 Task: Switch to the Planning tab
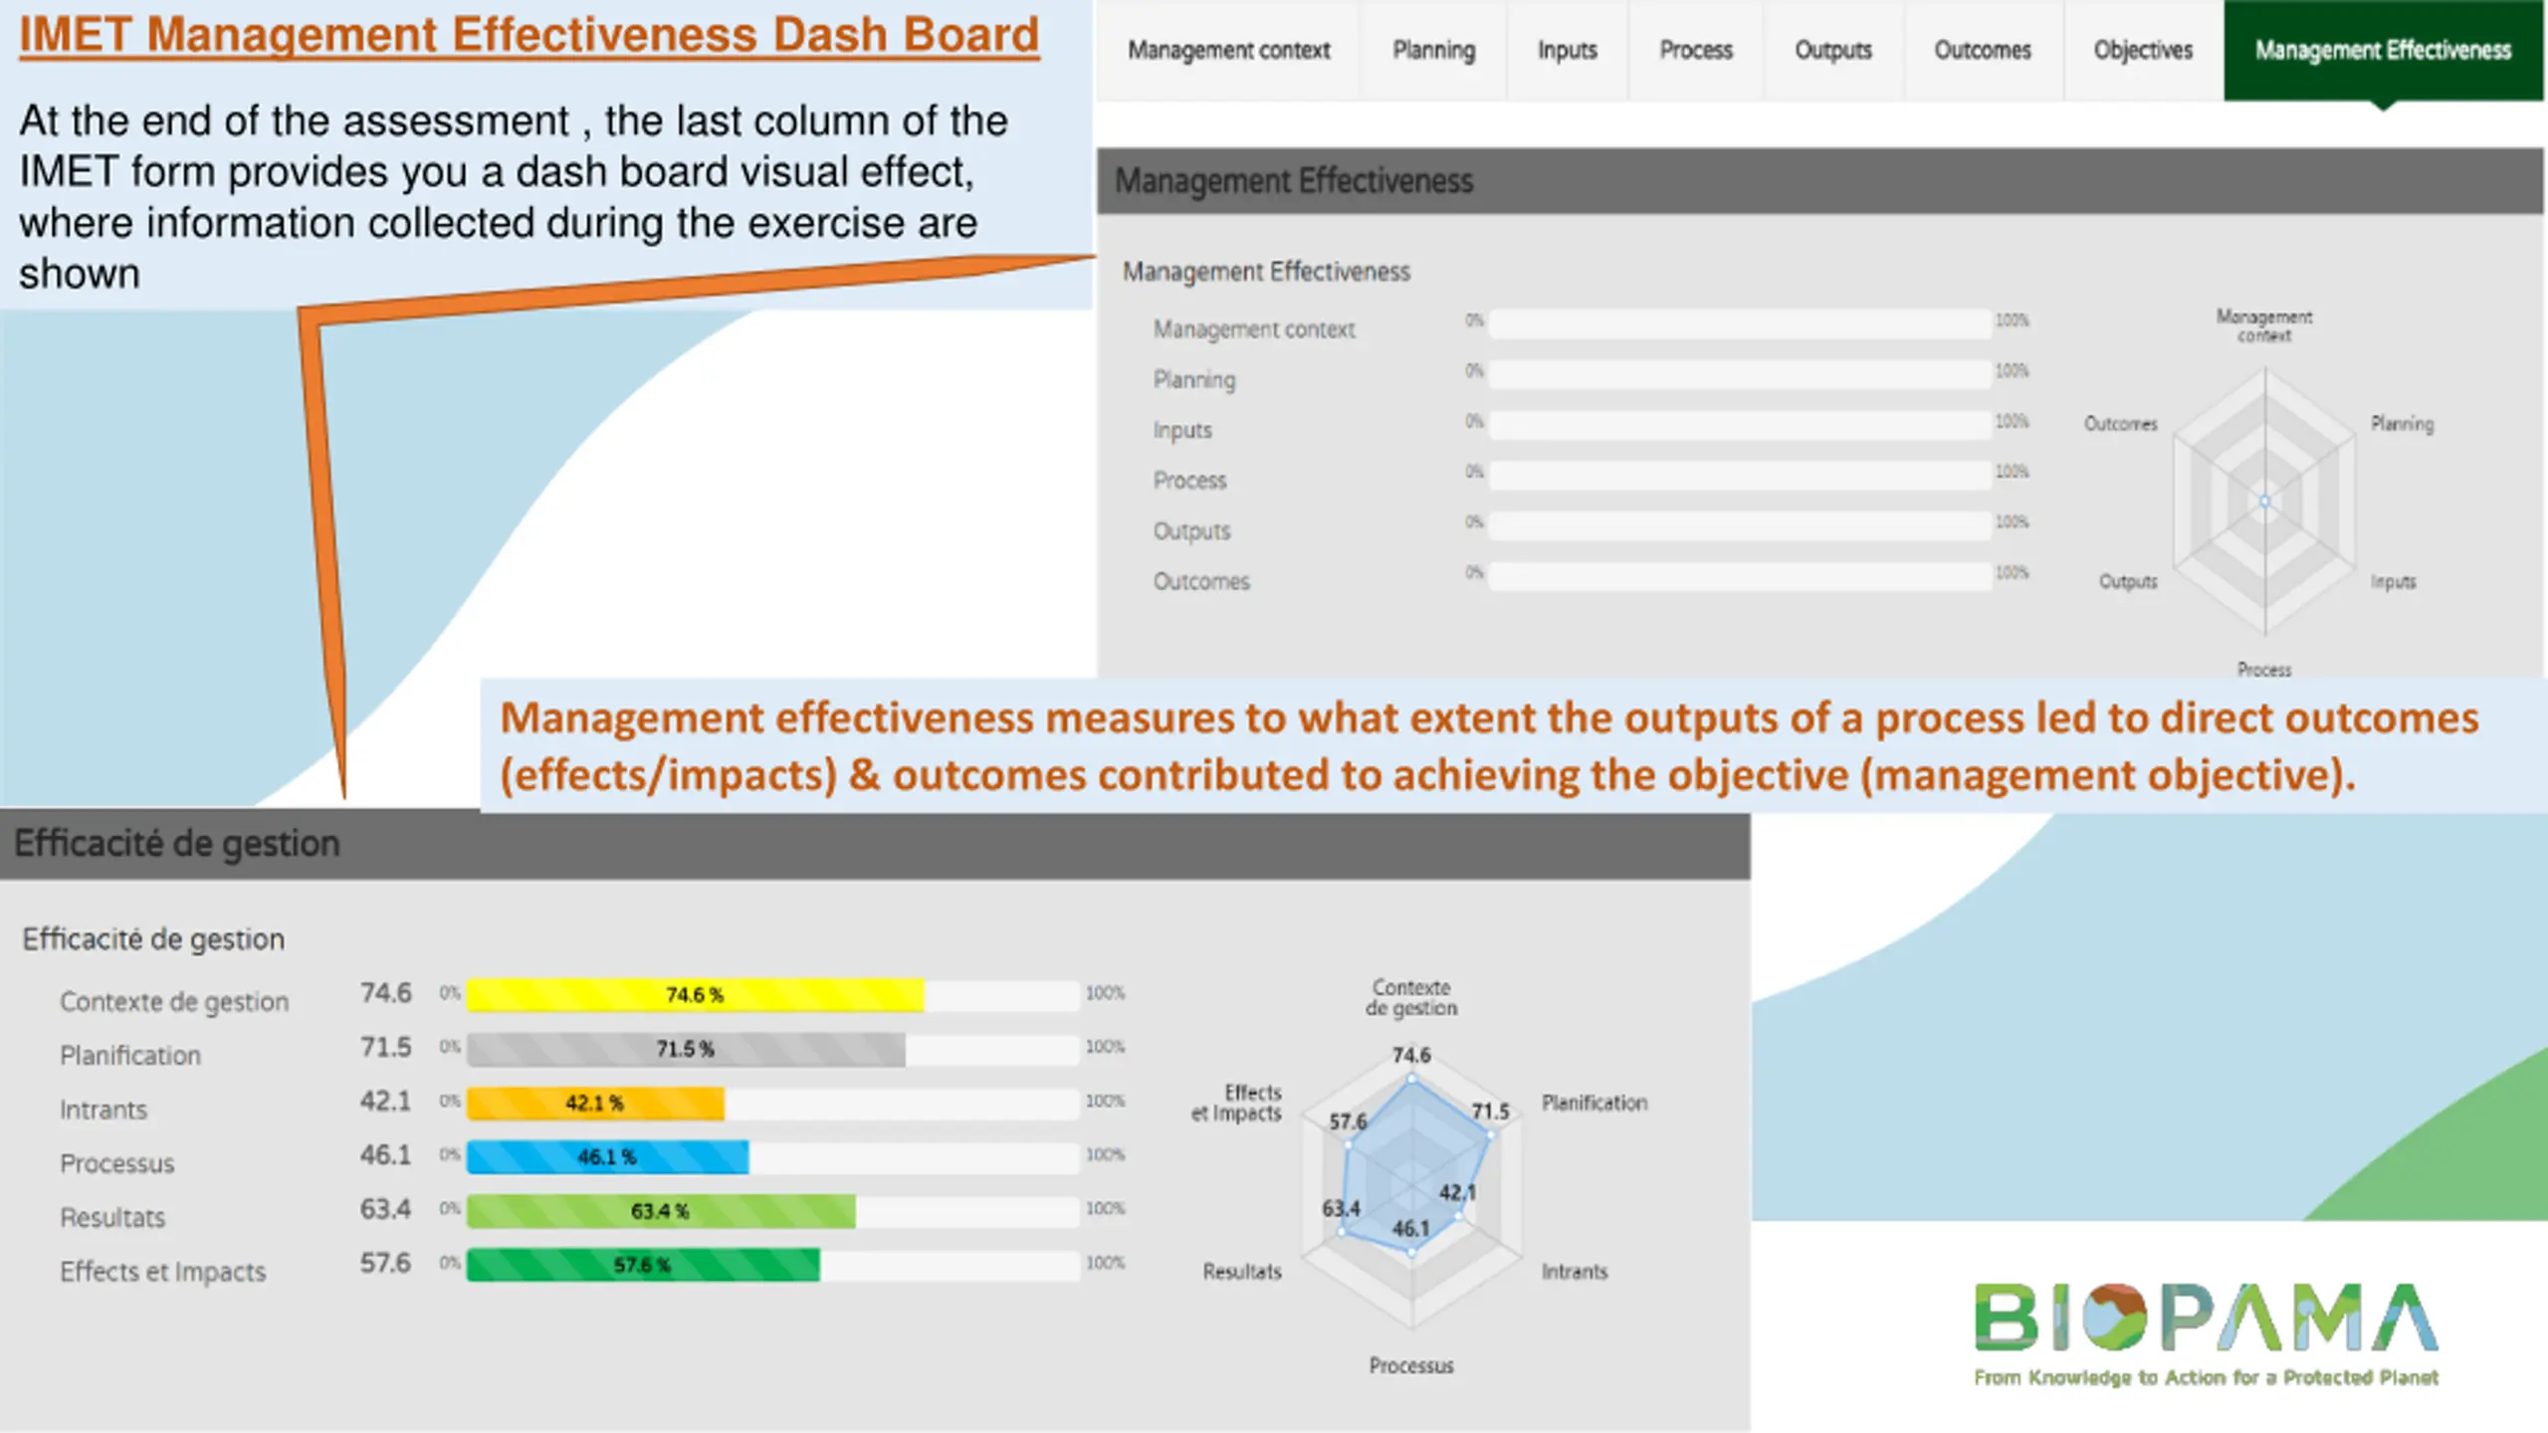tap(1433, 50)
